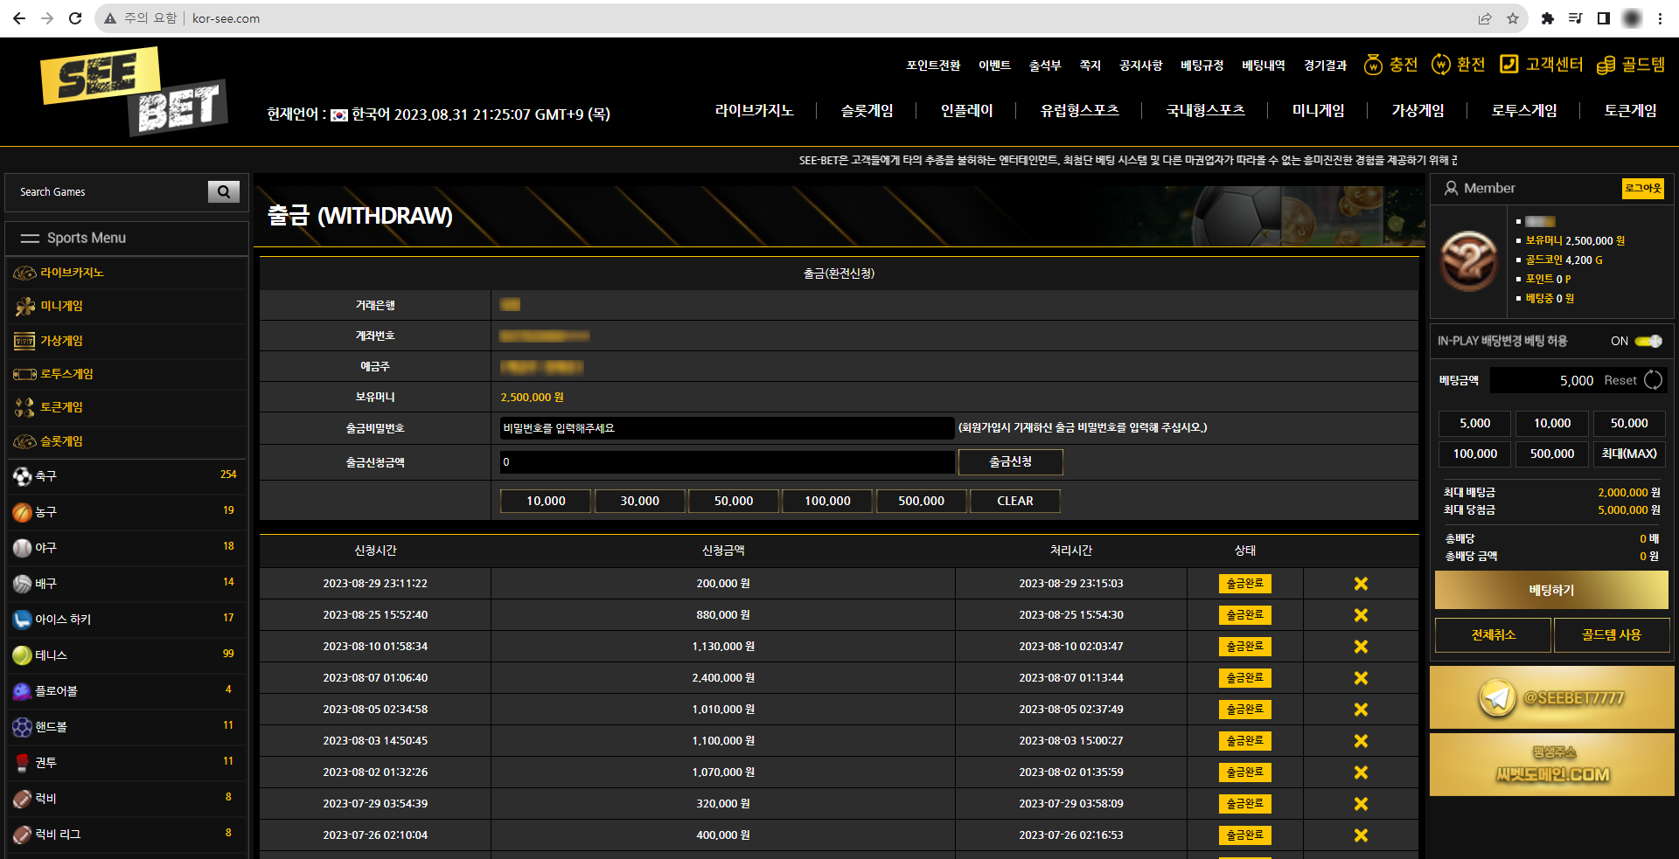Open 고객센터 customer center icon
1679x859 pixels.
1508,64
